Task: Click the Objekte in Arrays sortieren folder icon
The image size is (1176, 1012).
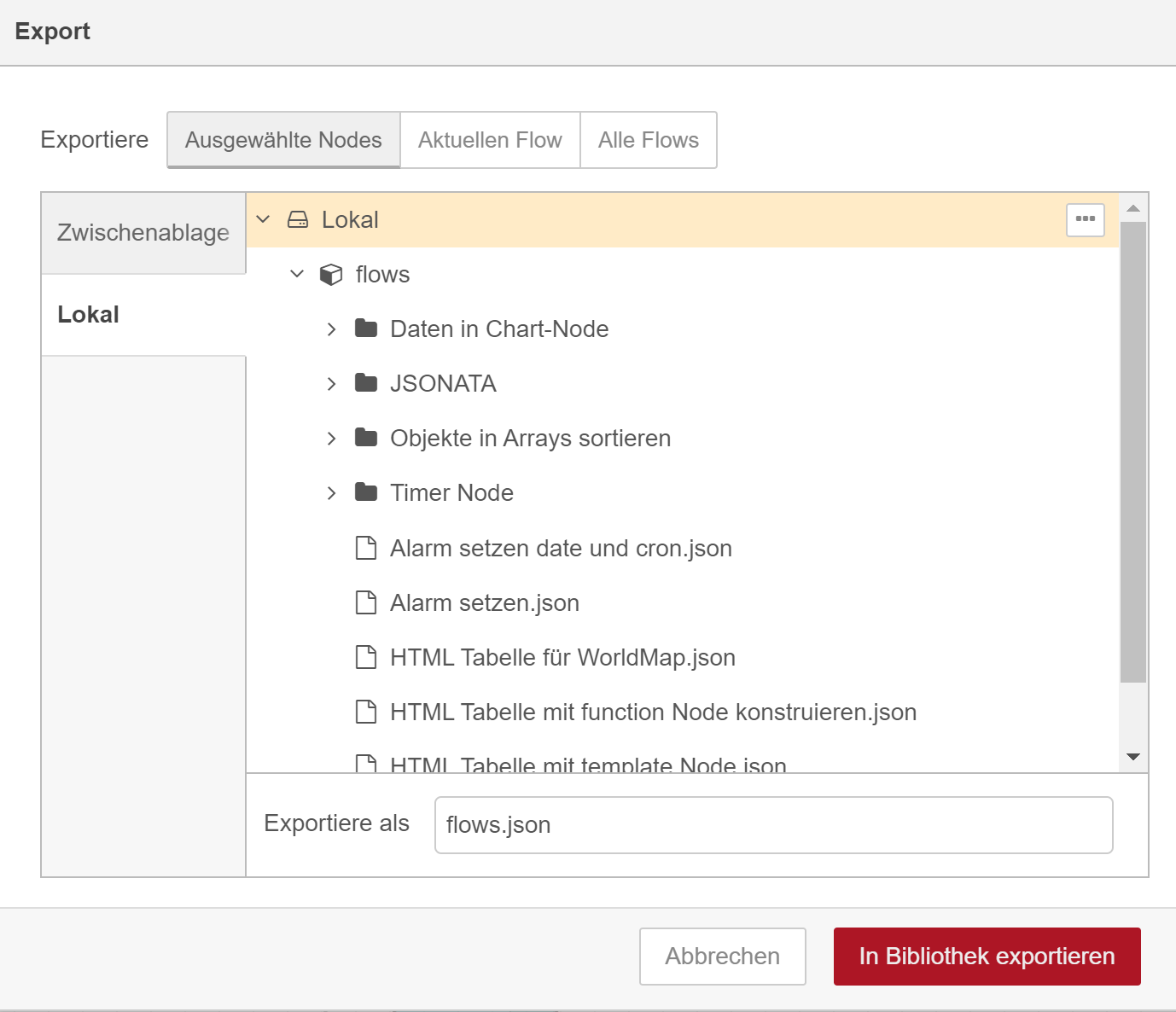Action: click(366, 438)
